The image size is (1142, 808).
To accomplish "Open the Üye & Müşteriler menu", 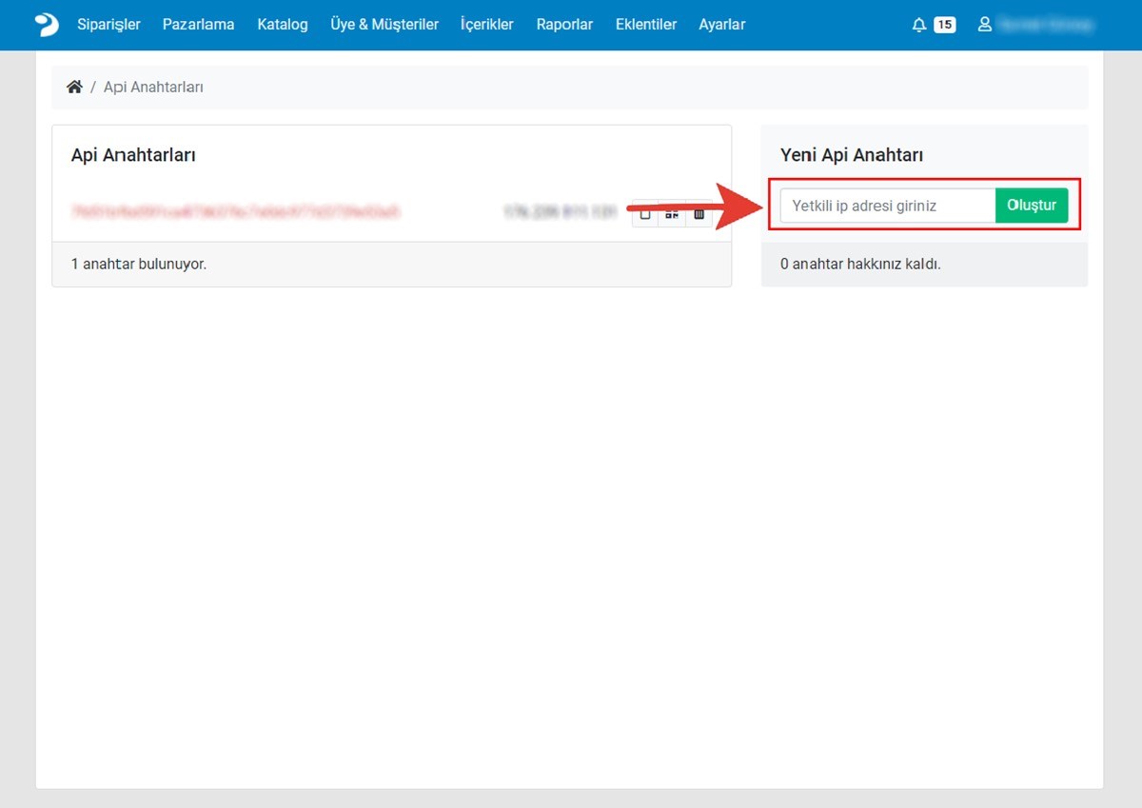I will [384, 25].
